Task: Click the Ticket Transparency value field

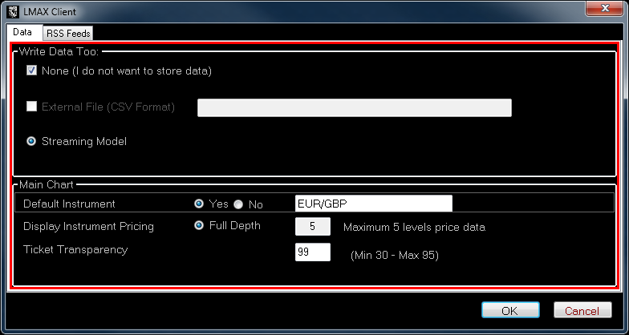Action: pyautogui.click(x=313, y=252)
